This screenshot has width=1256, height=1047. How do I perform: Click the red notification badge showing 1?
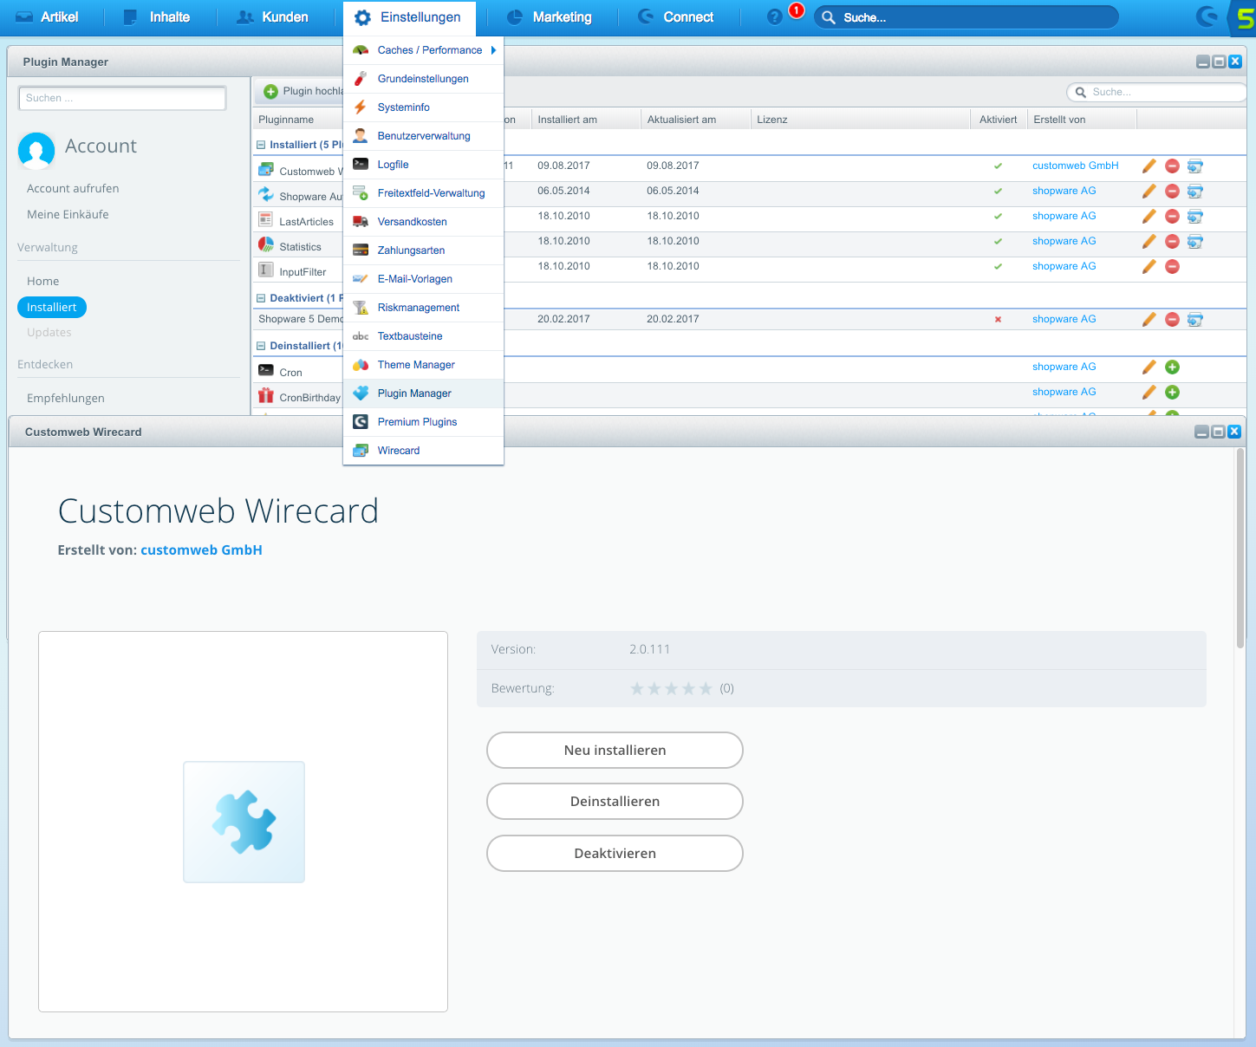point(797,10)
